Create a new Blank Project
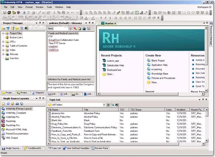 (x=158, y=61)
